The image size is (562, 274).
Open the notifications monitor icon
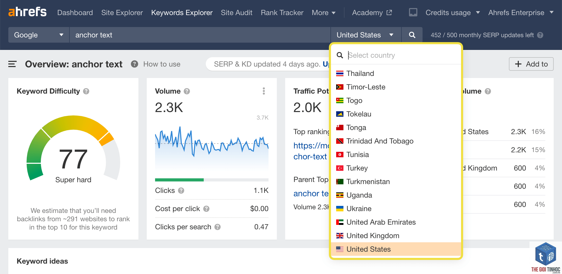413,12
